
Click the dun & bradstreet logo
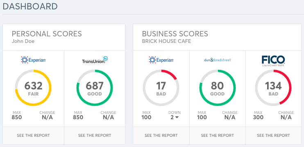(x=218, y=60)
